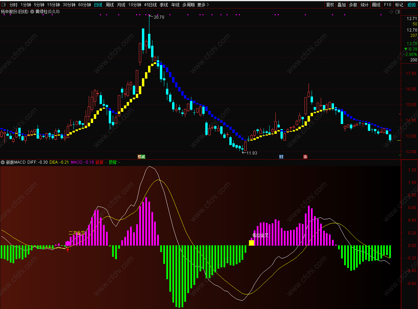Select the 年线 yearly period
418x309 pixels.
(175, 5)
